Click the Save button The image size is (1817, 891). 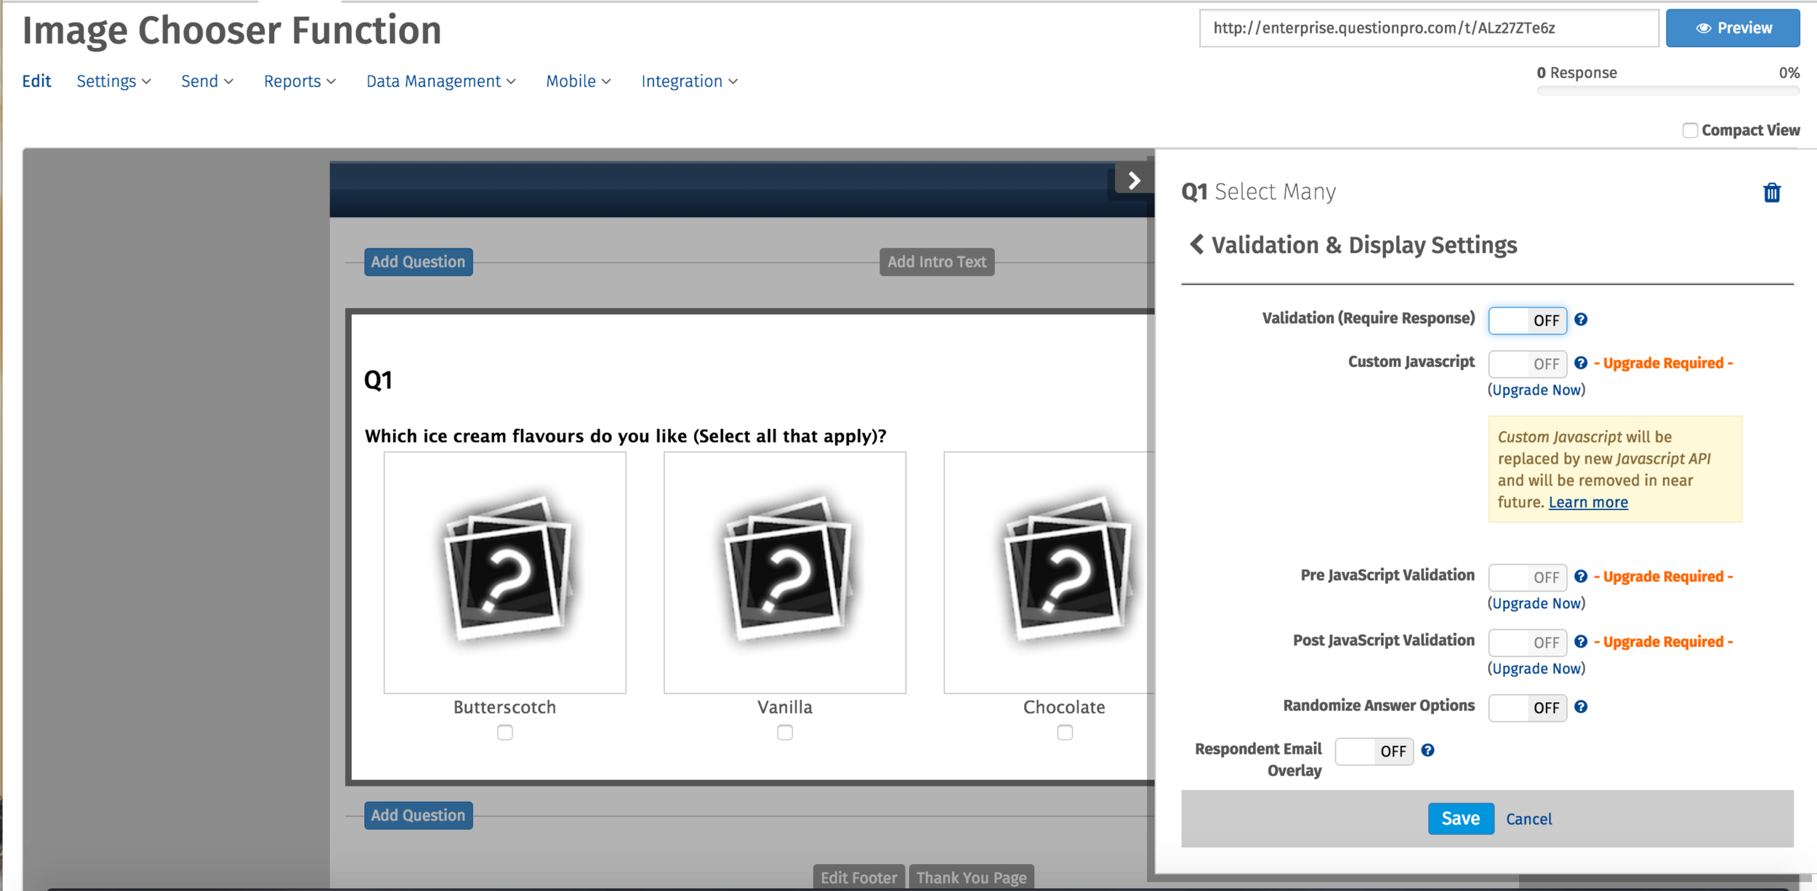point(1461,818)
